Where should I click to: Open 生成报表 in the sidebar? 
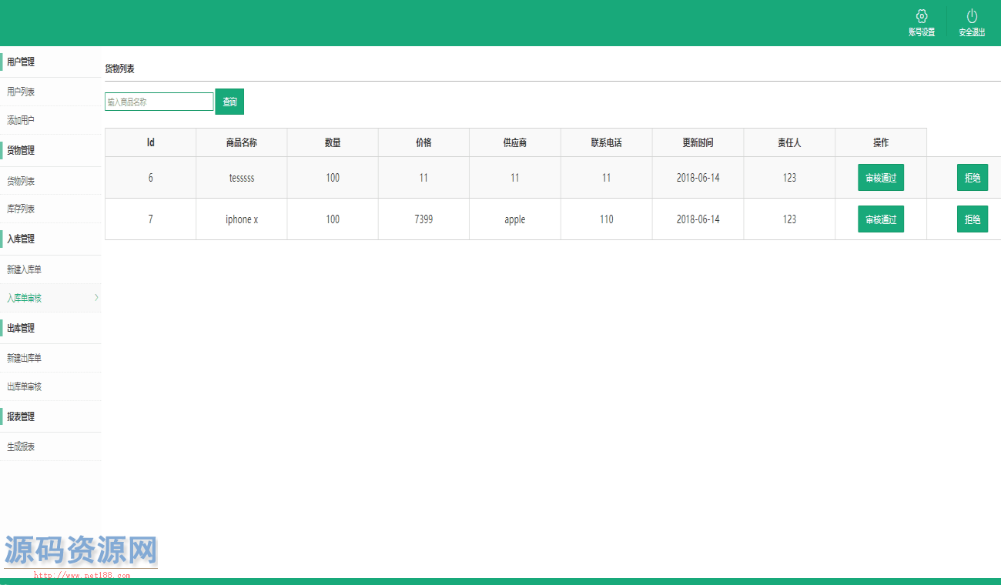pos(22,447)
